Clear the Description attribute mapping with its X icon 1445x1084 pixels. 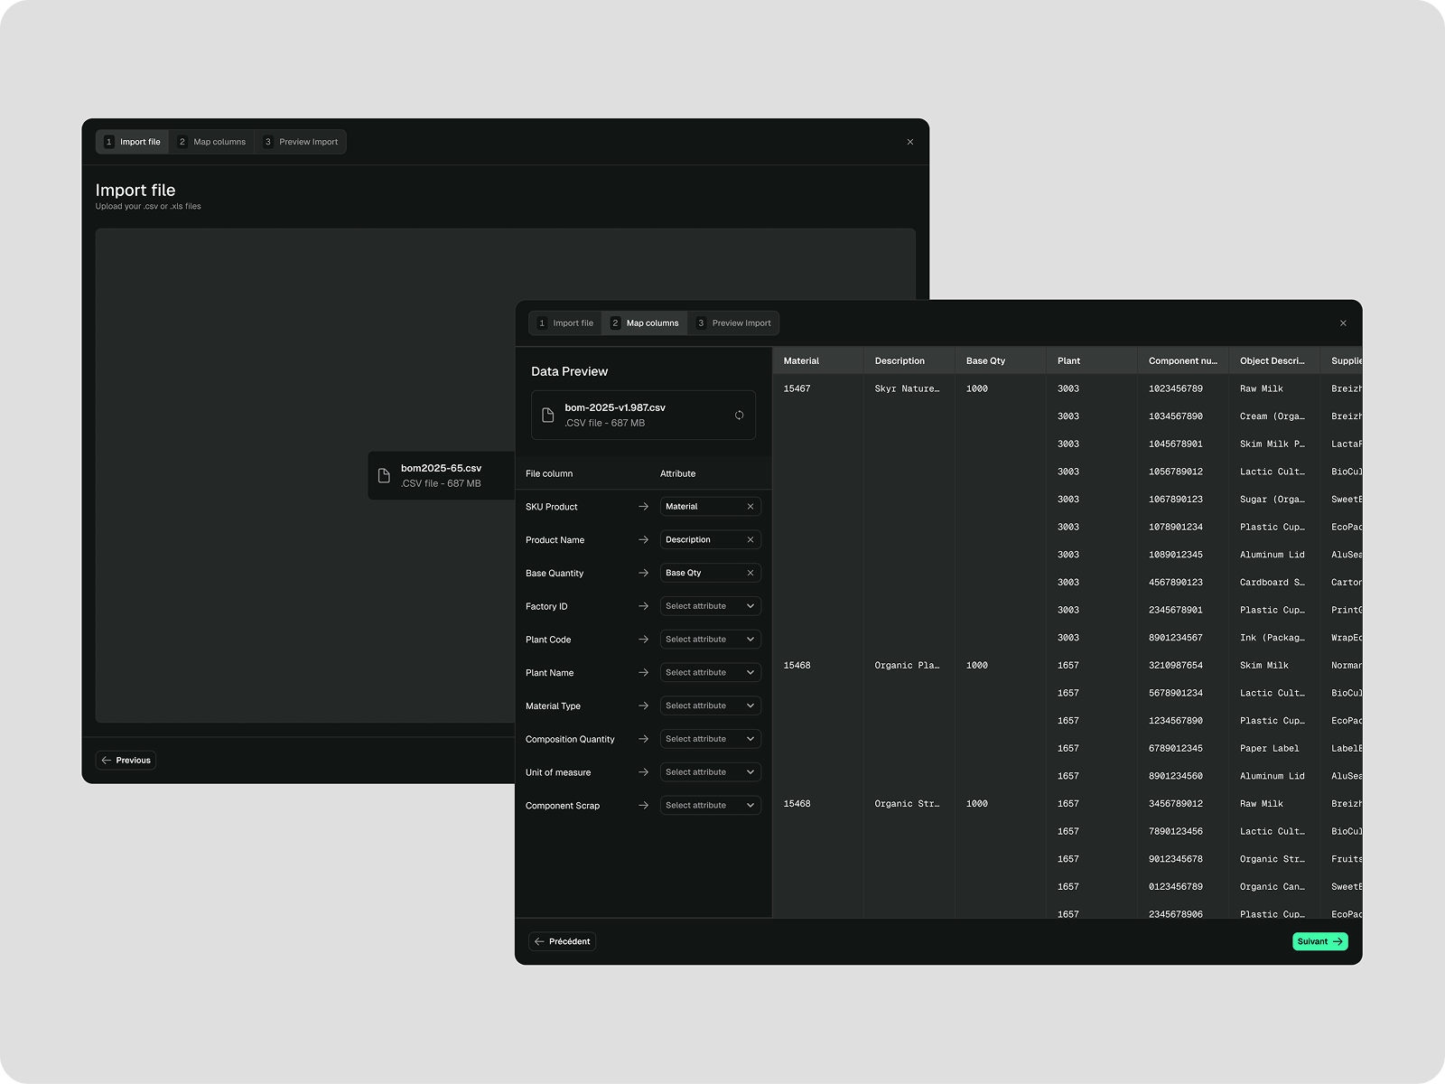coord(750,539)
